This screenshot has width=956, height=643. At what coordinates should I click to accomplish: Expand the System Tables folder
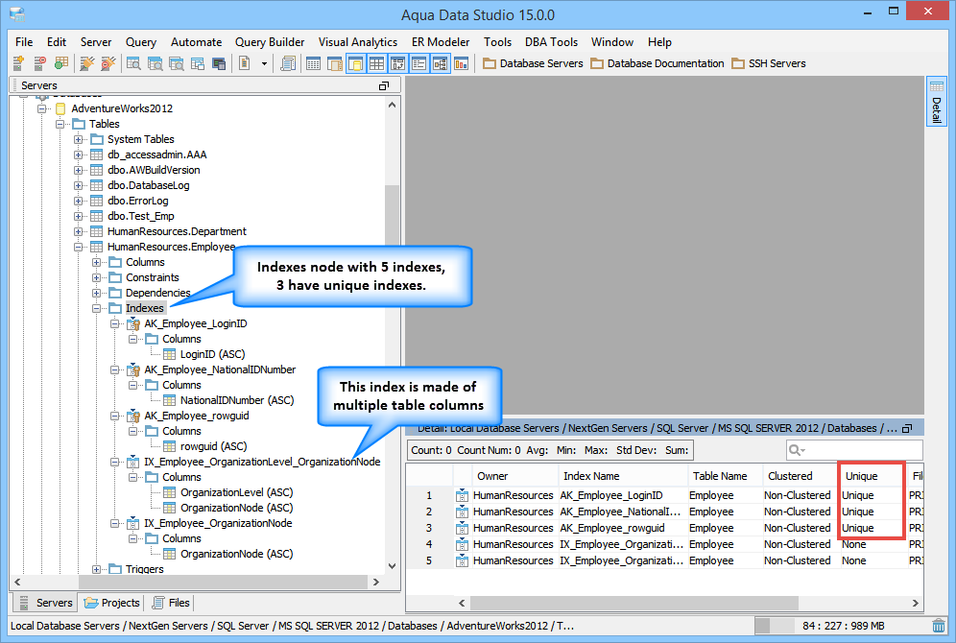coord(78,139)
